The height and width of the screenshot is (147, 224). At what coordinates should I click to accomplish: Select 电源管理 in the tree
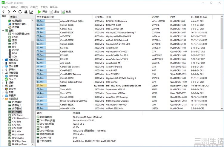point(15,21)
